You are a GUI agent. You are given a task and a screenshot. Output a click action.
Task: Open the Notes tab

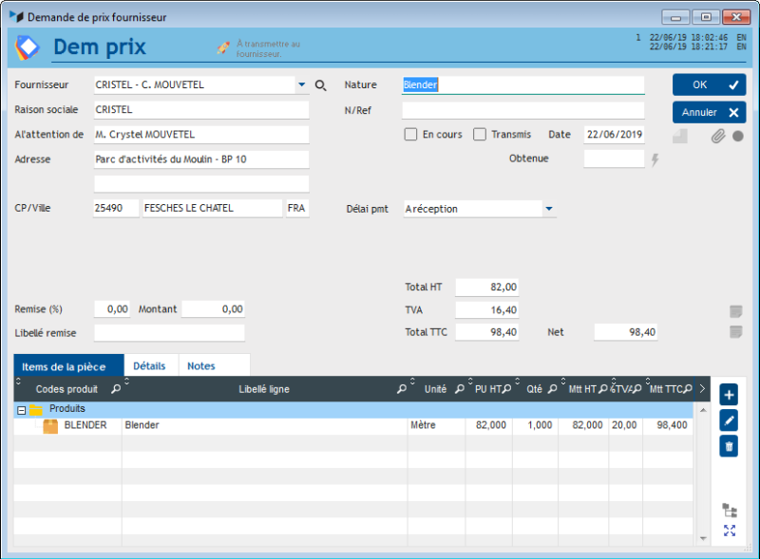coord(200,365)
